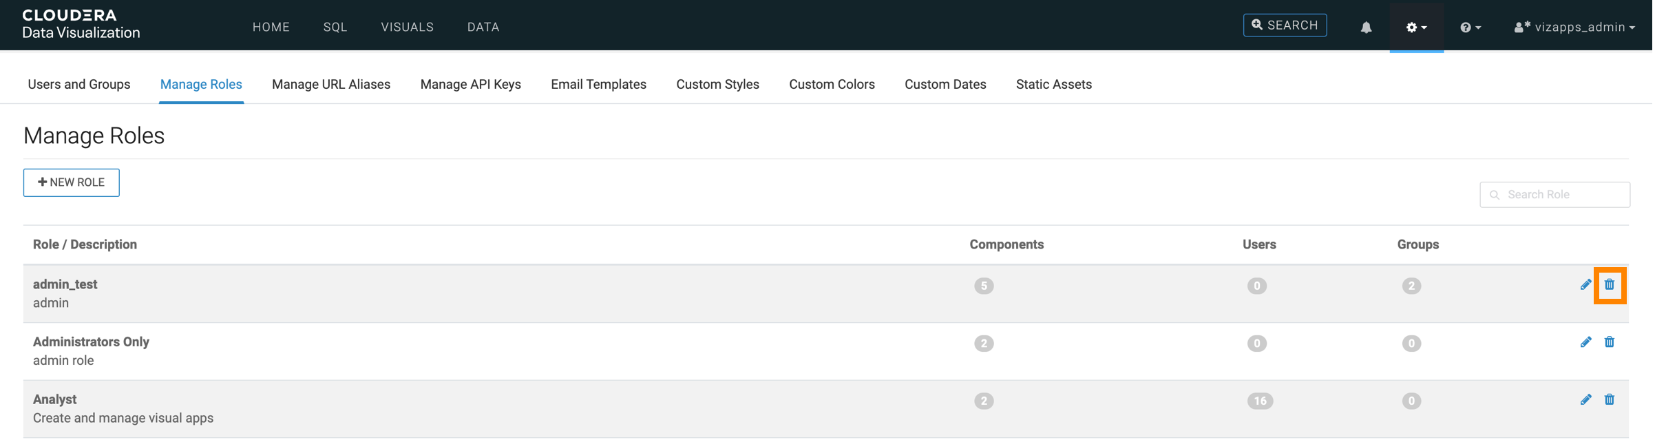Open the notifications bell

tap(1366, 28)
